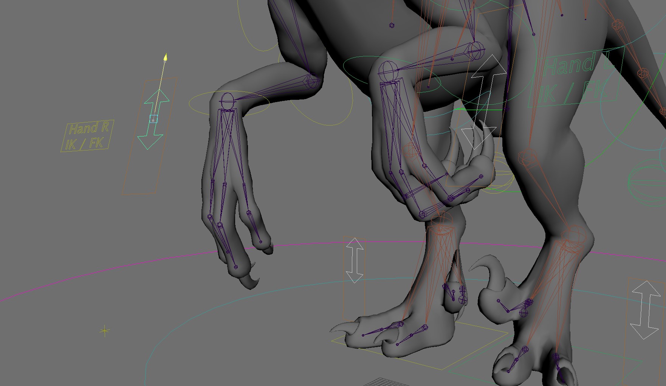Pick the Hand R arm elbow joint
Viewport: 666px width, 386px height.
(x=312, y=81)
